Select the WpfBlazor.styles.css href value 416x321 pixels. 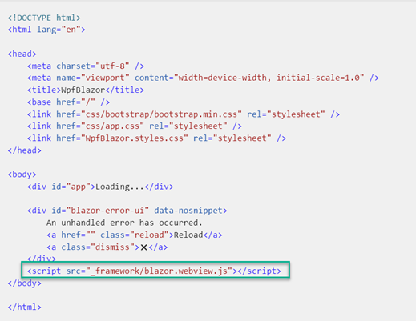coord(135,138)
